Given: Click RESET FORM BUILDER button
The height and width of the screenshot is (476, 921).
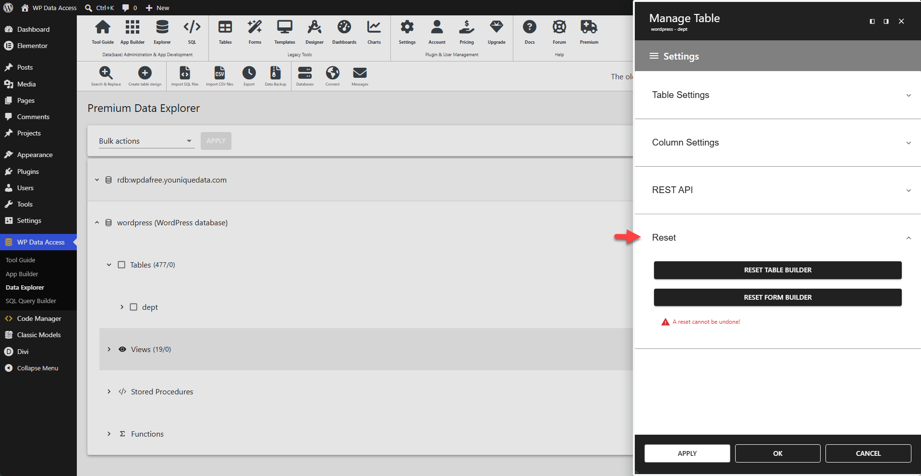Looking at the screenshot, I should pos(777,297).
